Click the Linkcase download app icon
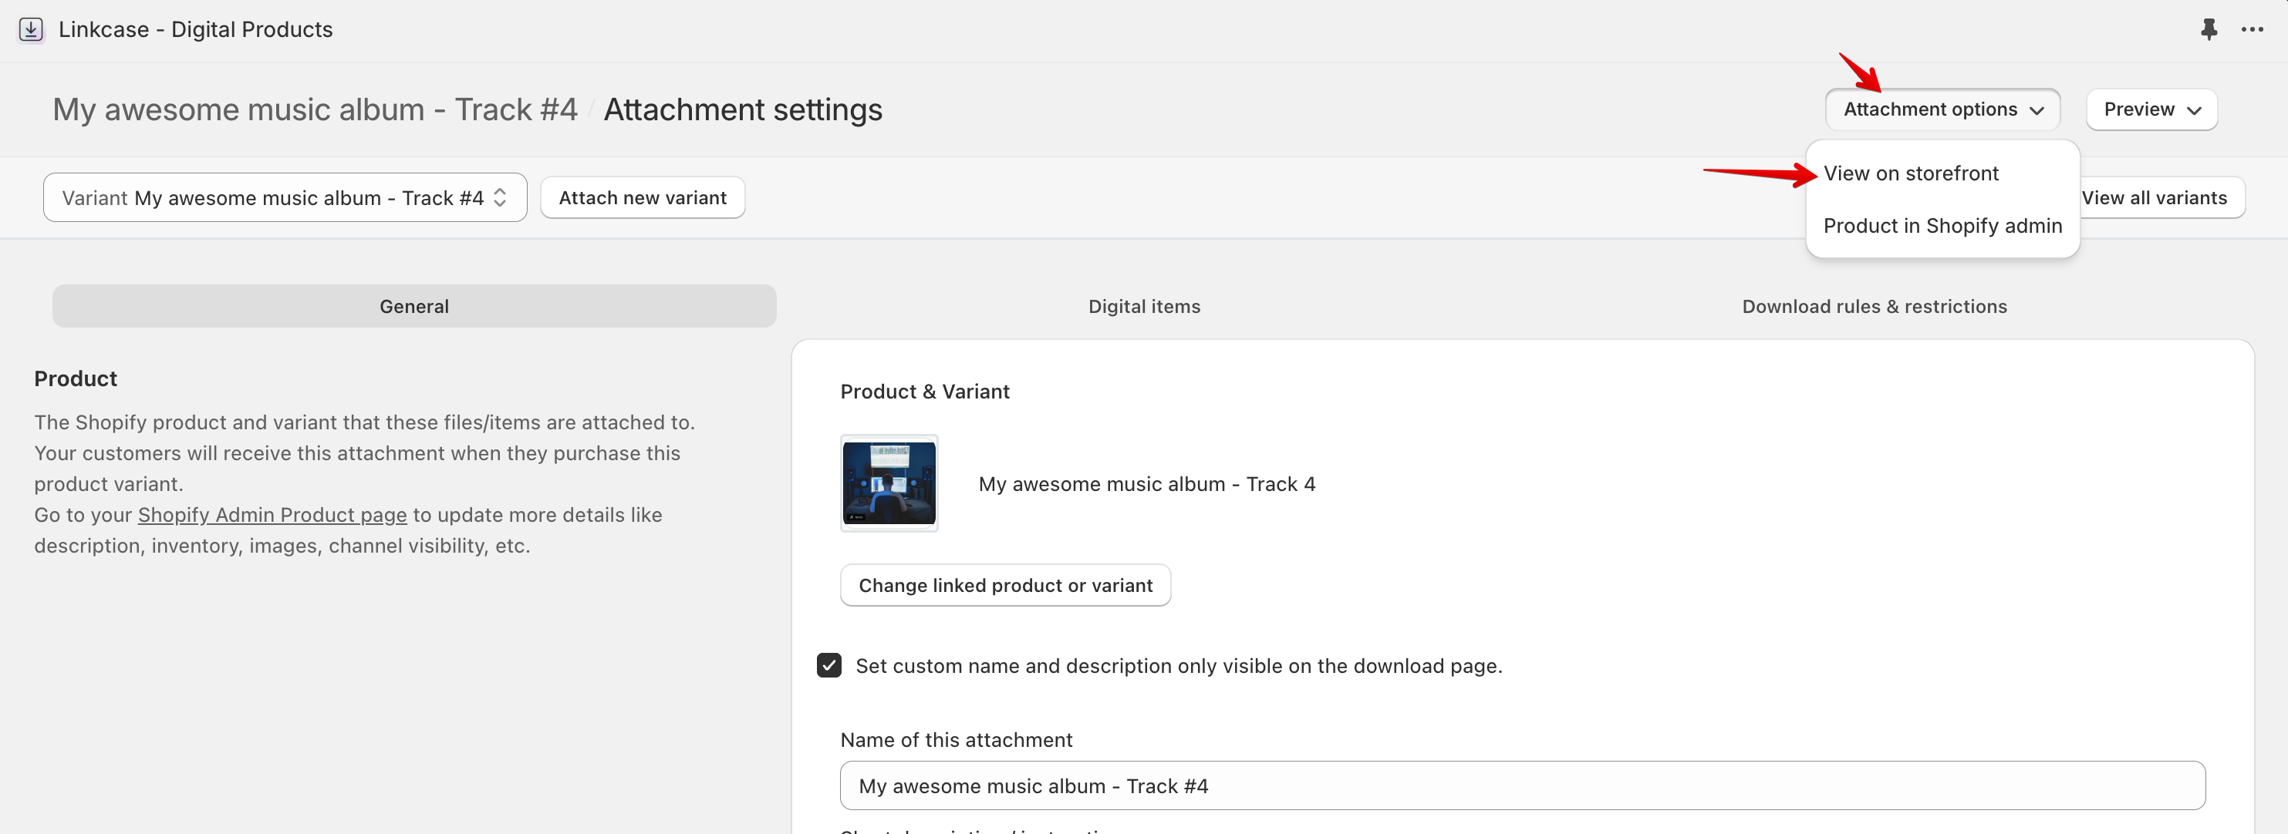Viewport: 2288px width, 834px height. [29, 29]
